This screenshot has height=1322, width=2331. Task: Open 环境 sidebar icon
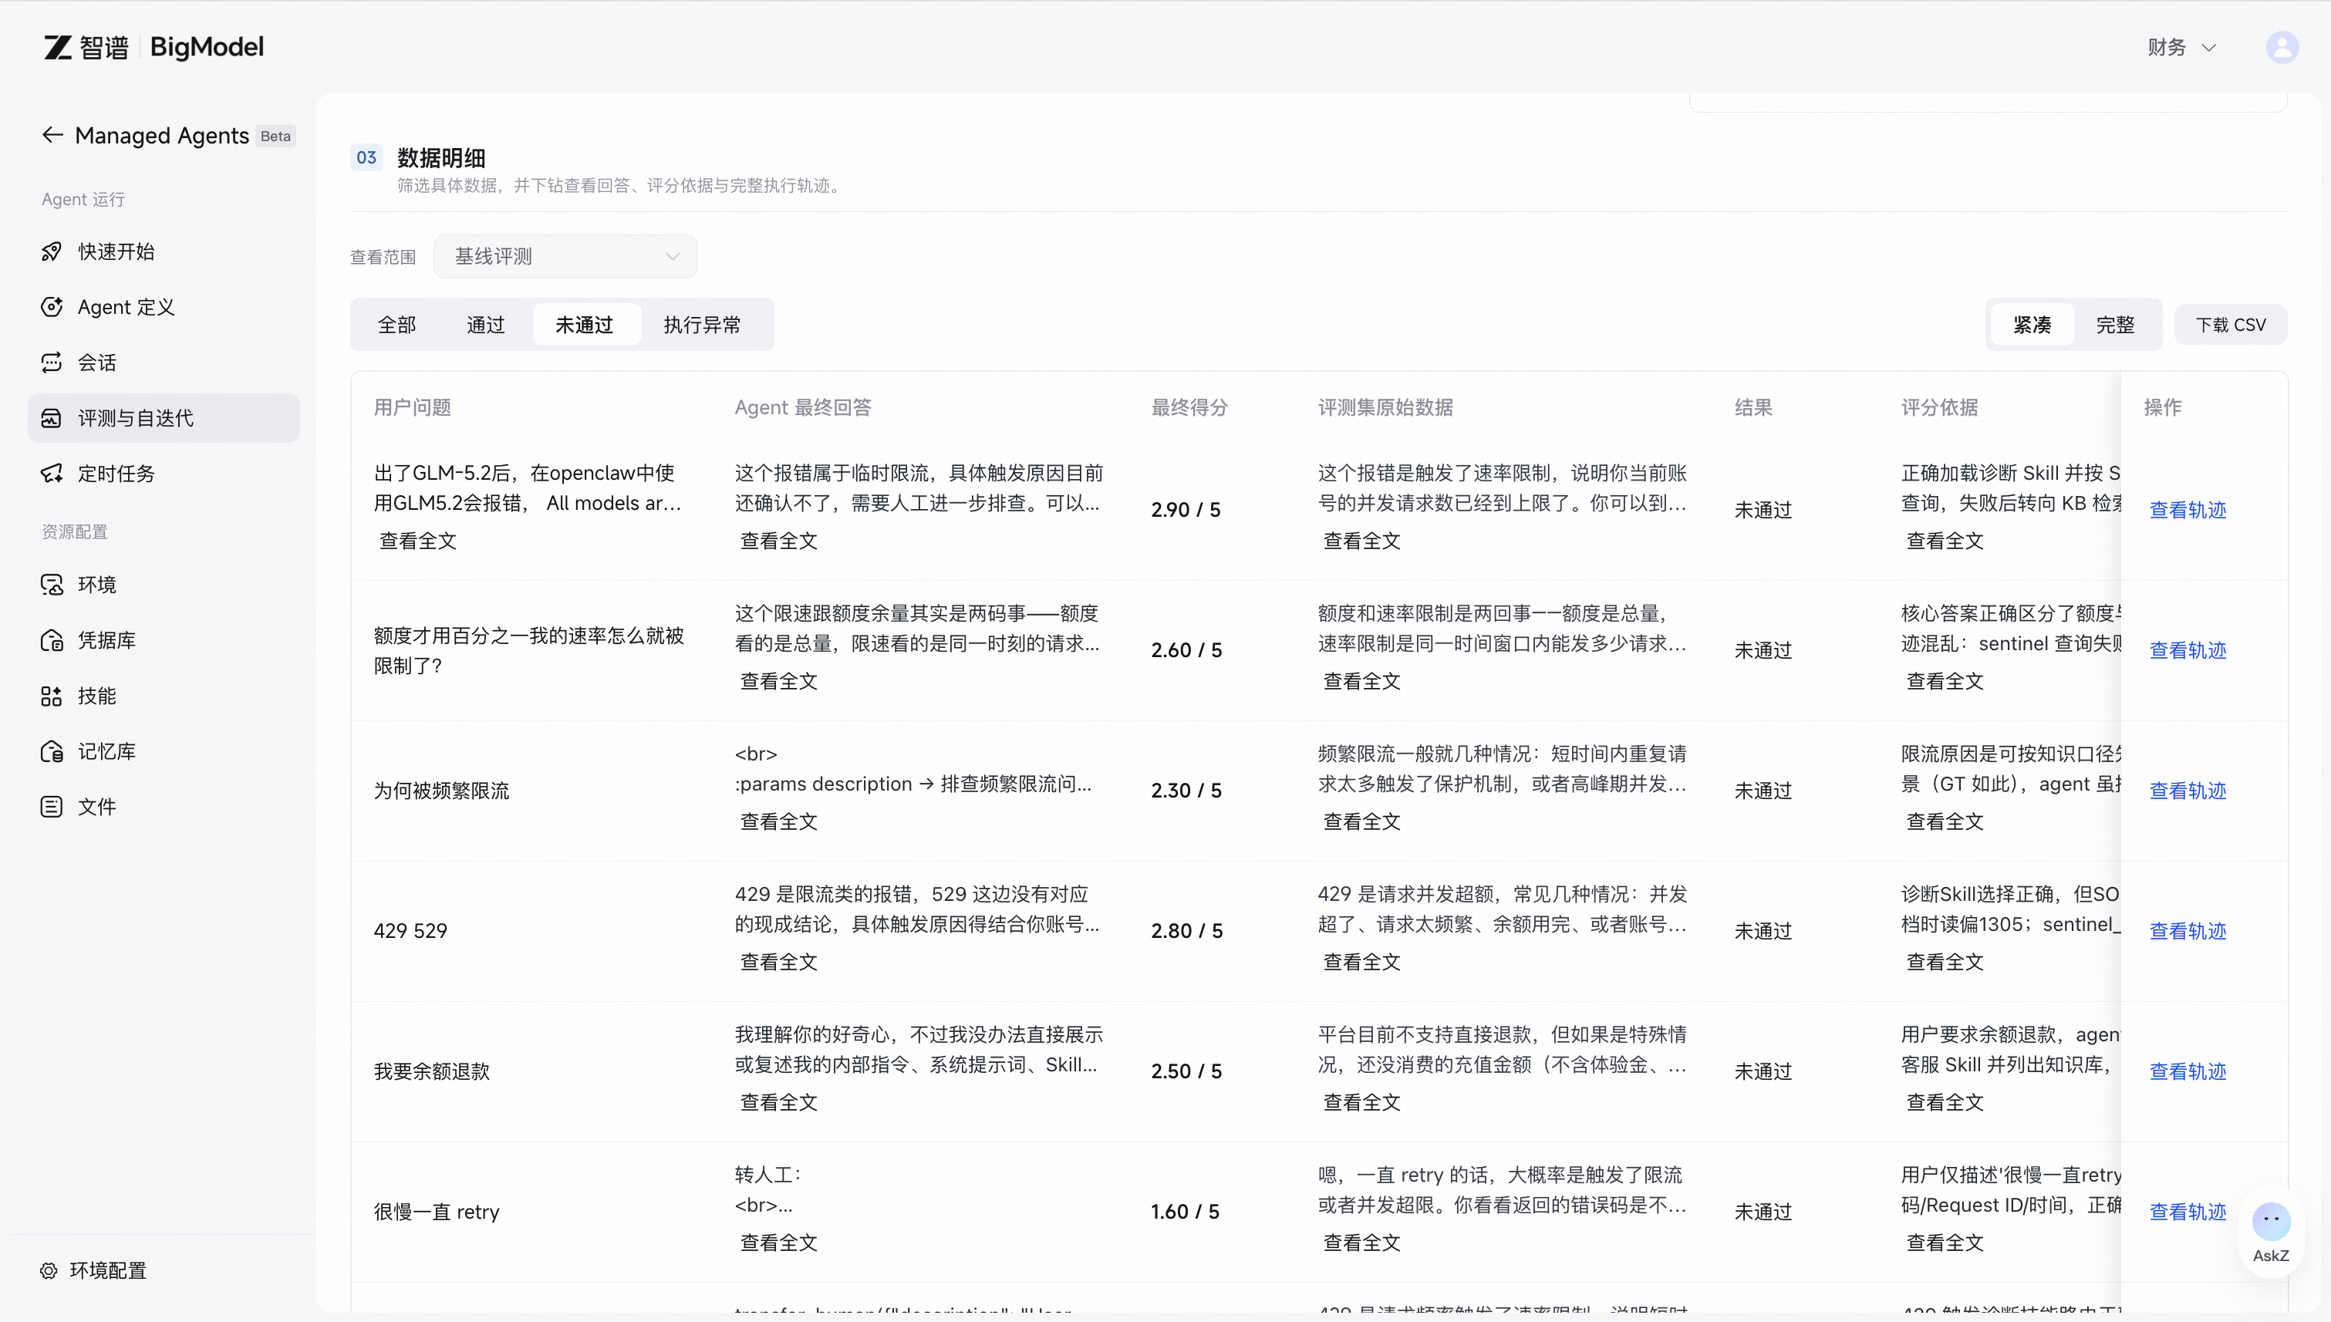click(52, 584)
